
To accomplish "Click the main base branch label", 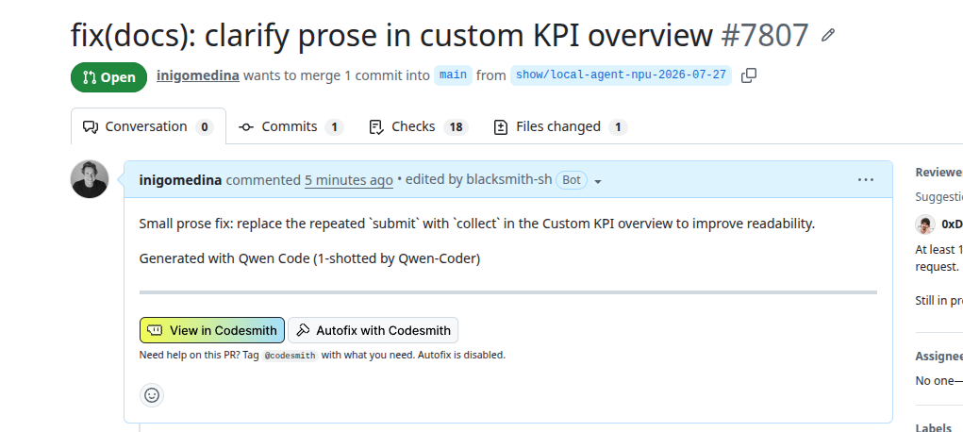I will click(x=454, y=75).
